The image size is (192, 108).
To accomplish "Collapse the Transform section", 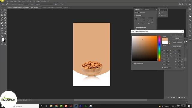I will (135, 16).
